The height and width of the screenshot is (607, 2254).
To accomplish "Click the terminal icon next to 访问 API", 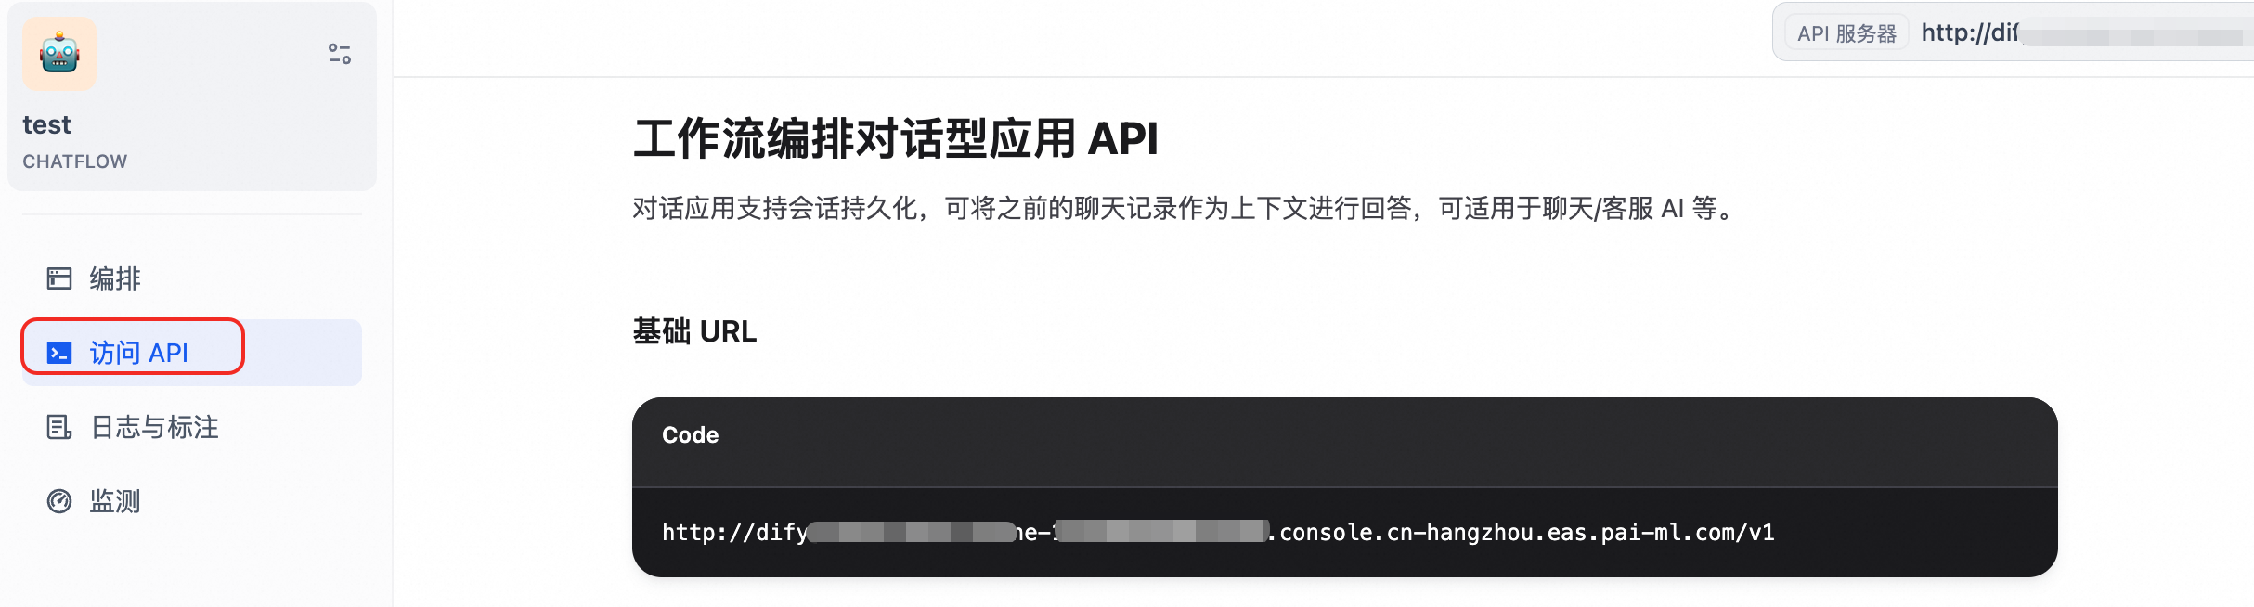I will pyautogui.click(x=59, y=353).
